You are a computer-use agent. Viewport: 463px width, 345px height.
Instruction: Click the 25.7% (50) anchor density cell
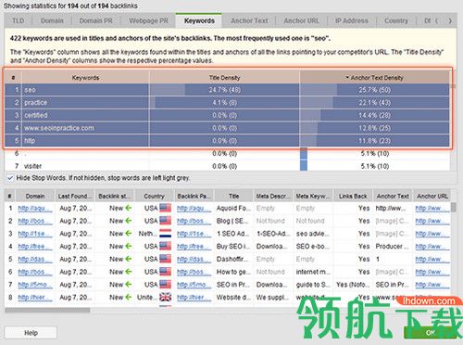point(374,90)
